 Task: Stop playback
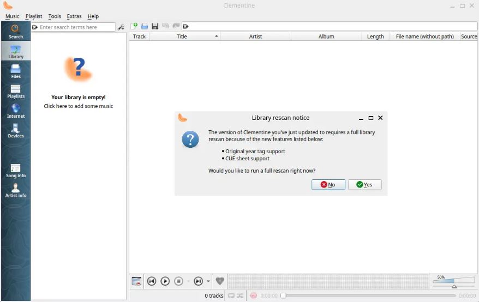(x=179, y=281)
